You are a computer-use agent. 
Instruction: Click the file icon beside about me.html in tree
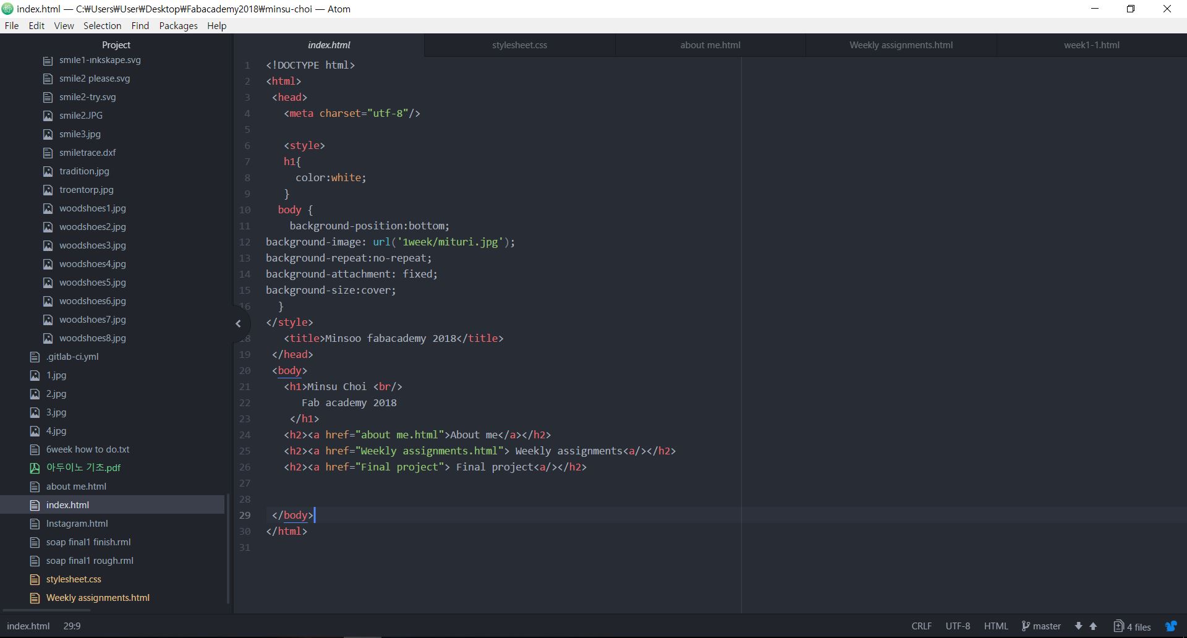(35, 487)
